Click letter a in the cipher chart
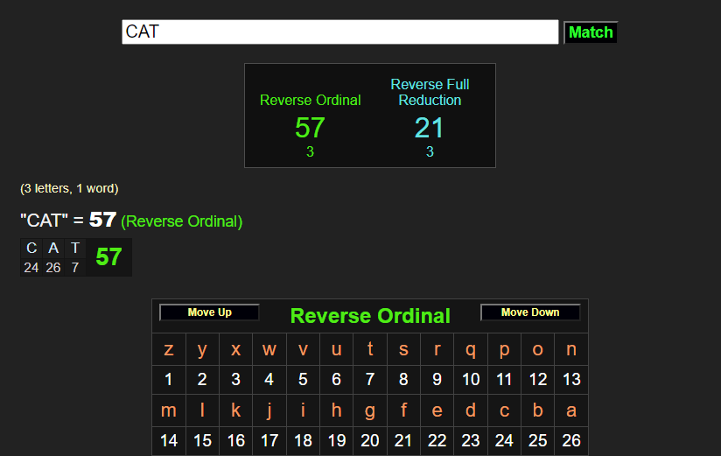 571,410
